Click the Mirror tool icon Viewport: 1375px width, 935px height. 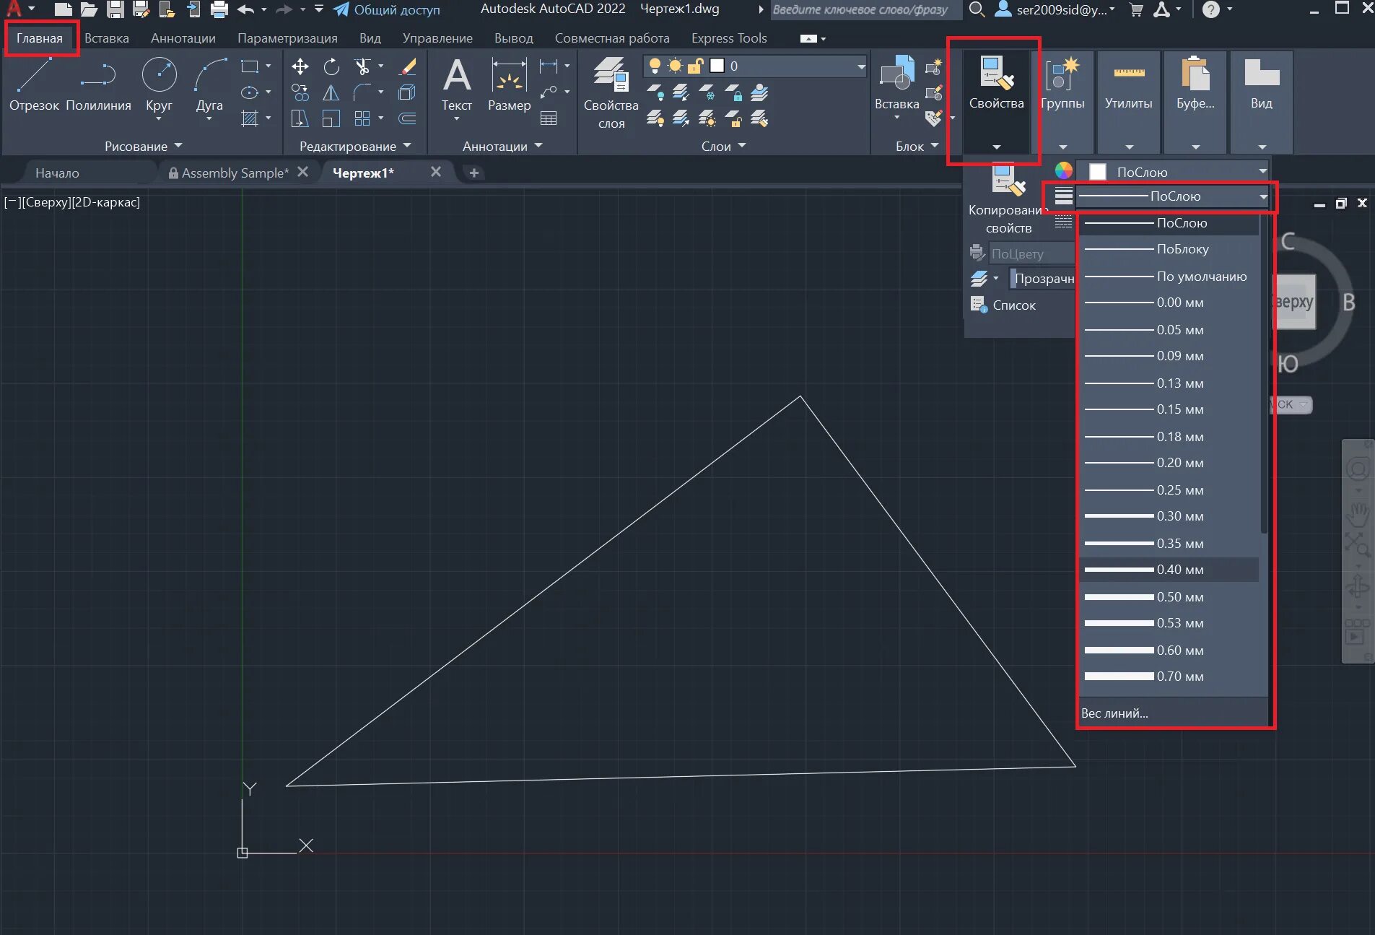(x=331, y=92)
